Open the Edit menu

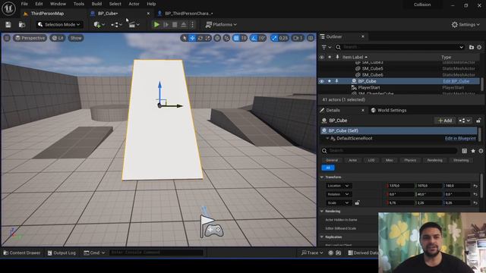coord(39,4)
